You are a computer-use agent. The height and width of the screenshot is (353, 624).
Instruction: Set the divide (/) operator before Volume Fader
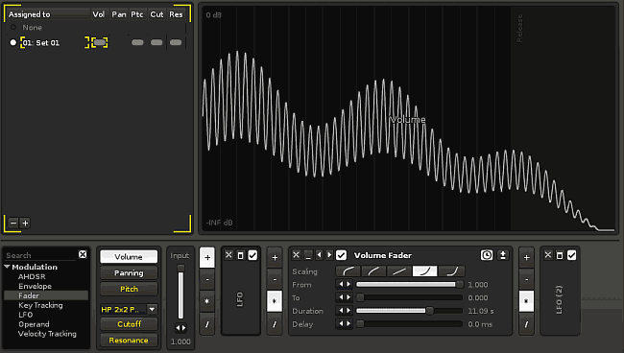275,324
